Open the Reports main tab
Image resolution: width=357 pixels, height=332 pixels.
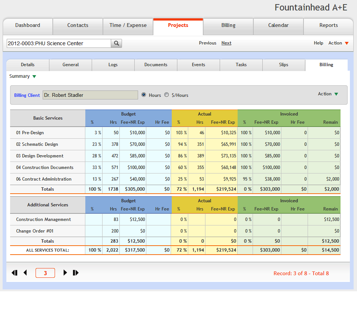(x=328, y=25)
